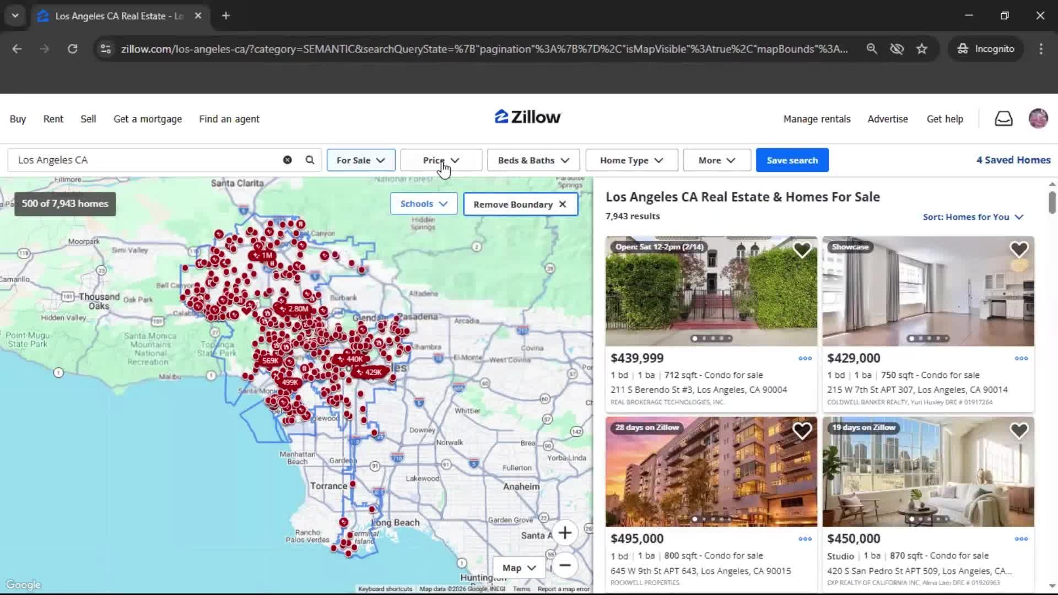The height and width of the screenshot is (595, 1058).
Task: Open the Sort: Homes for You dropdown
Action: click(x=972, y=217)
